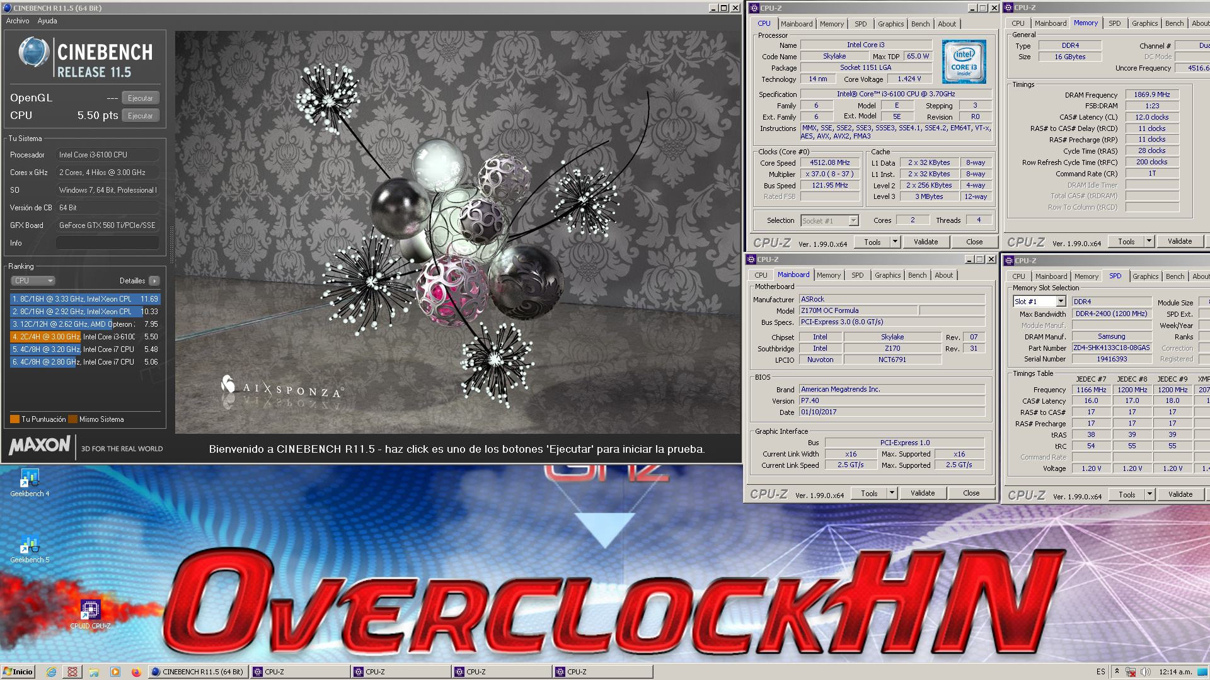Viewport: 1210px width, 680px height.
Task: Click the brown Mismo Sistema legend swatch
Action: [72, 419]
